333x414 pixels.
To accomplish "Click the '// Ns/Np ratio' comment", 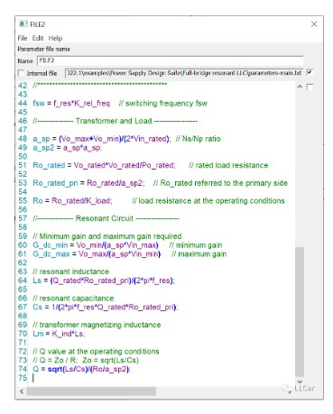I will 199,139.
